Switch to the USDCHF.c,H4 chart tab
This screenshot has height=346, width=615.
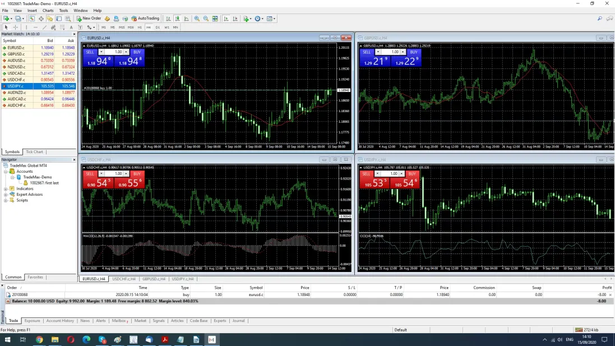124,279
